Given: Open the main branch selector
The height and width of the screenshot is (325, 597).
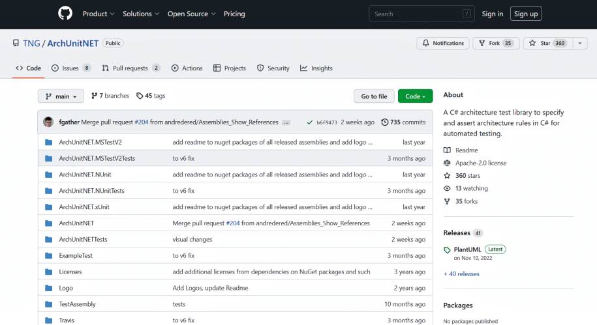Looking at the screenshot, I should [x=61, y=96].
